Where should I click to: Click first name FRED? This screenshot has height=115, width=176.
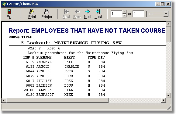pyautogui.click(x=69, y=71)
